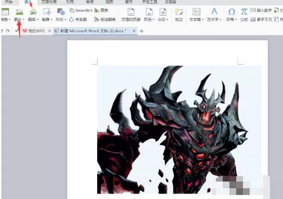Image resolution: width=283 pixels, height=199 pixels.
Task: Switch to the 云服务 ribbon tab
Action: pos(171,2)
